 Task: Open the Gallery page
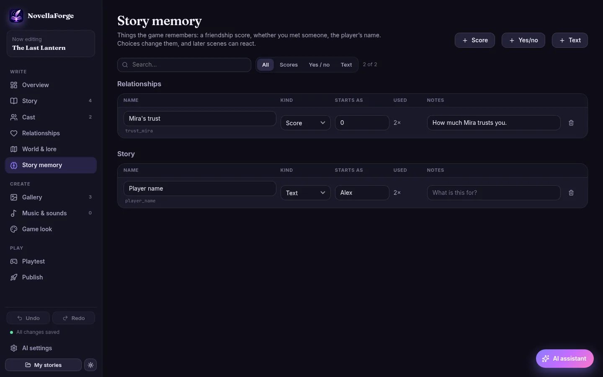[x=51, y=197]
